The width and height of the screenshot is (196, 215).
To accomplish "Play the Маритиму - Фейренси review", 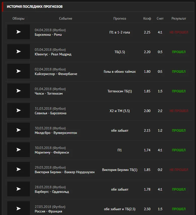I will pyautogui.click(x=19, y=150).
